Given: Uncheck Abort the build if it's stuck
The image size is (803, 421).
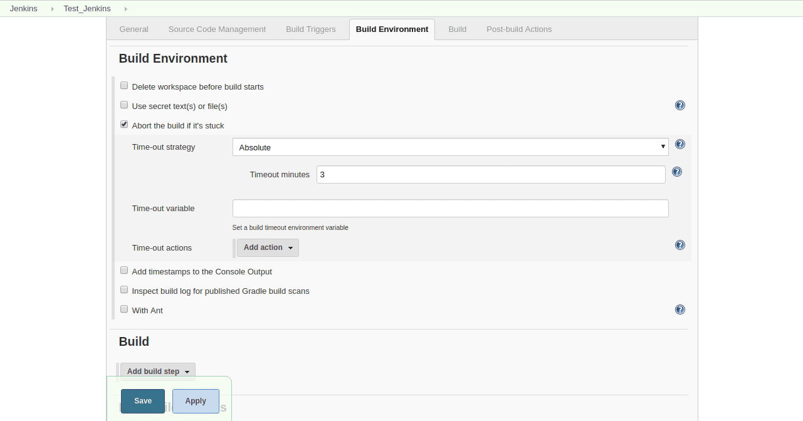Looking at the screenshot, I should pos(124,125).
